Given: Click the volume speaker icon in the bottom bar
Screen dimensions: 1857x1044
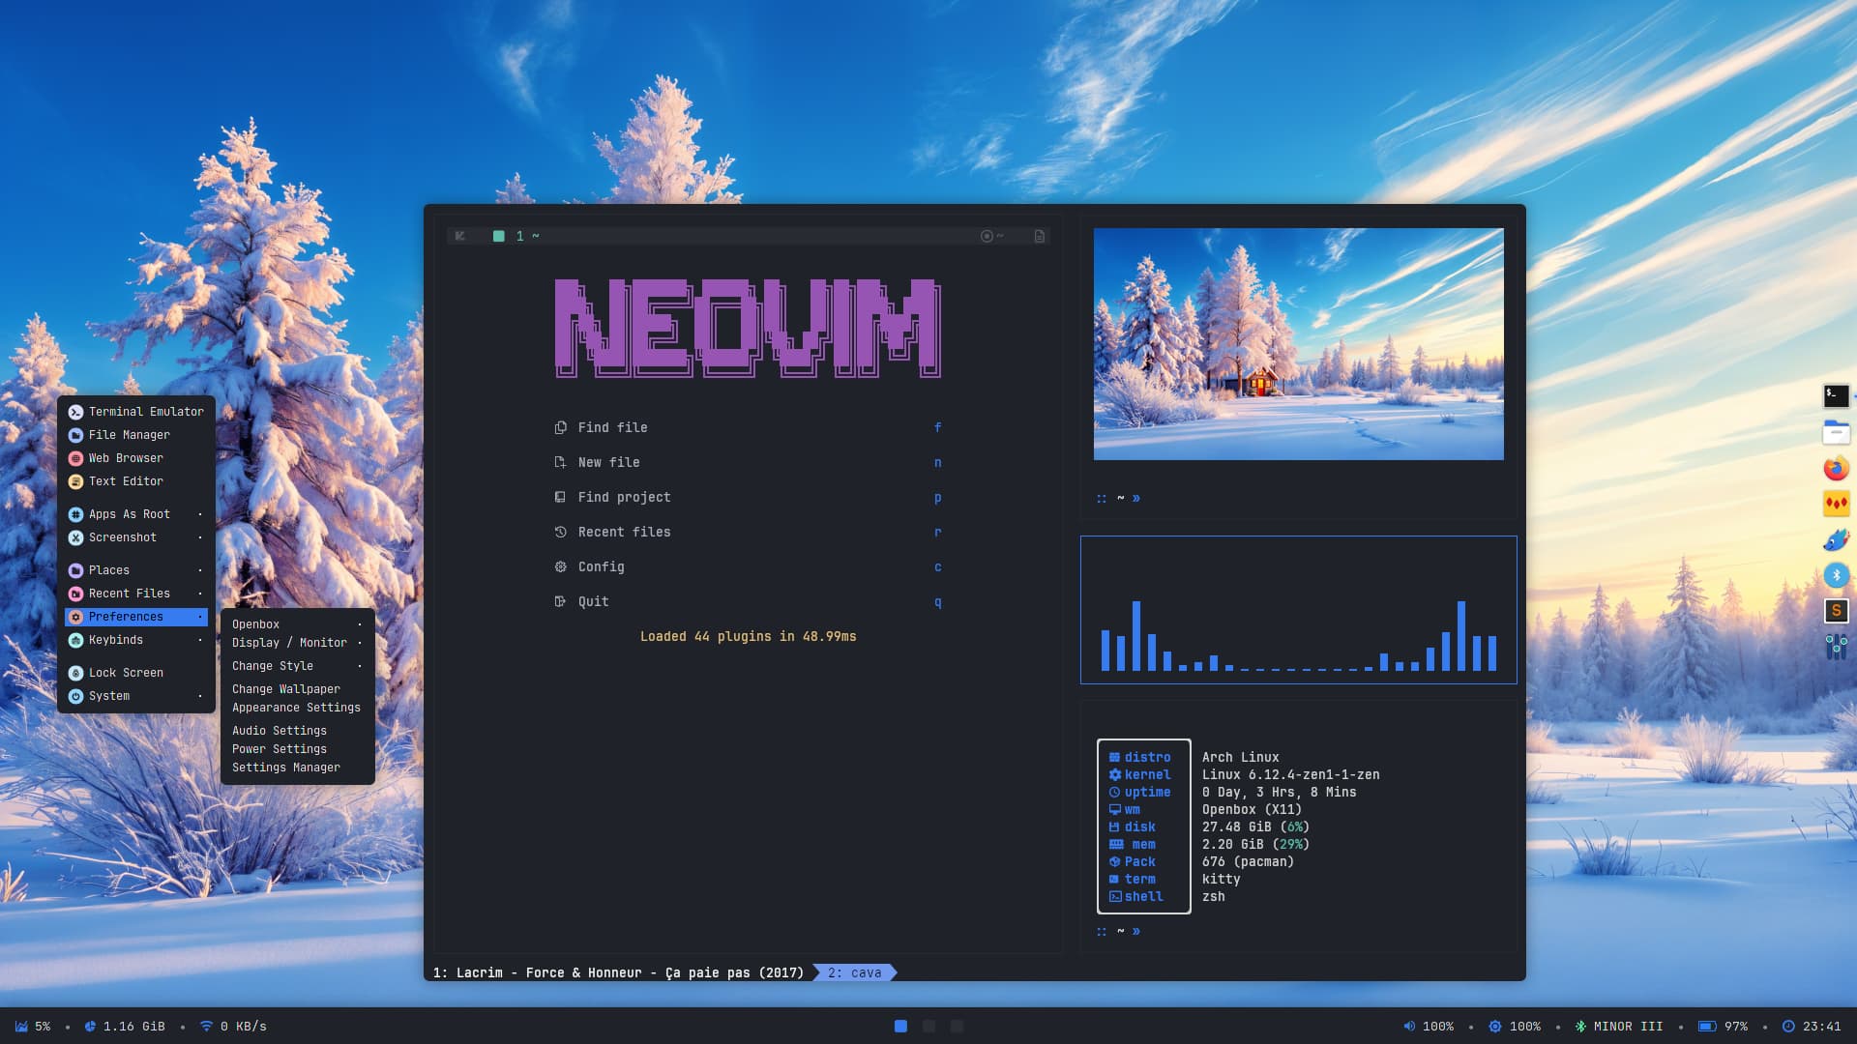Looking at the screenshot, I should [1409, 1027].
